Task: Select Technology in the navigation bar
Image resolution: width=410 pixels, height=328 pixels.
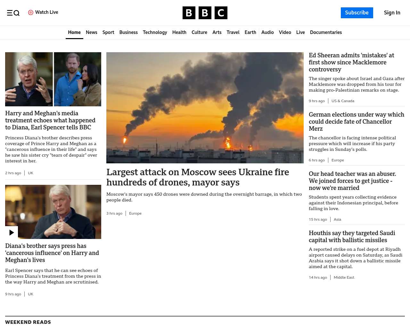Action: point(155,32)
